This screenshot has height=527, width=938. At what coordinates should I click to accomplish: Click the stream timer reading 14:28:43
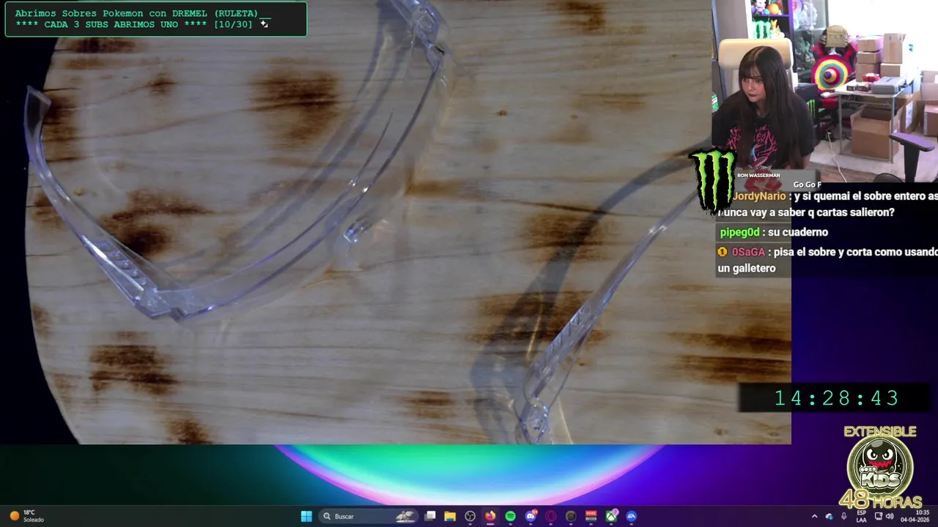click(836, 398)
